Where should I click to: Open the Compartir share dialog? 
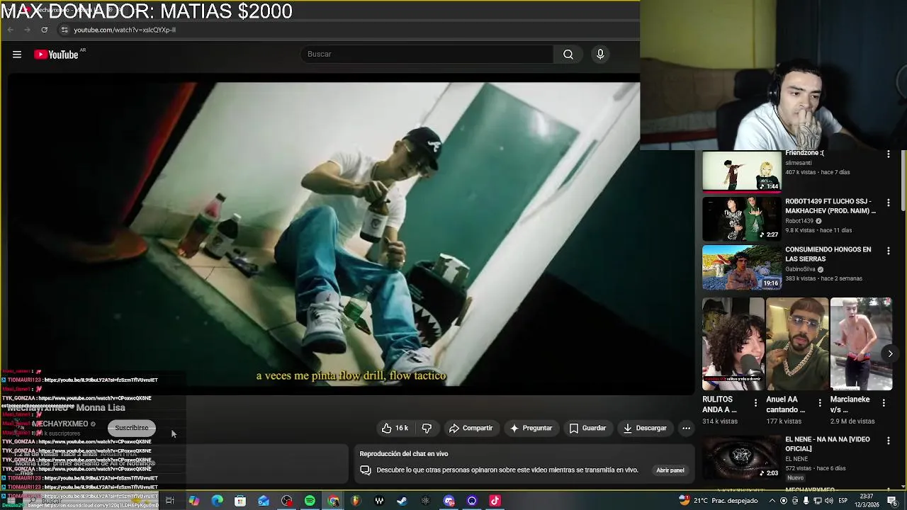(471, 429)
